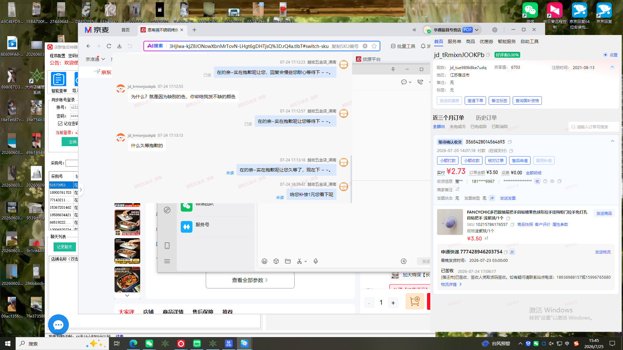The height and width of the screenshot is (350, 623).
Task: Expand the side panel arrow beside 采购号 table
Action: pos(81,190)
